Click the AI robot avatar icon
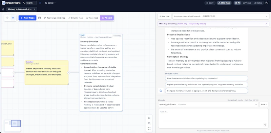 pos(161,91)
